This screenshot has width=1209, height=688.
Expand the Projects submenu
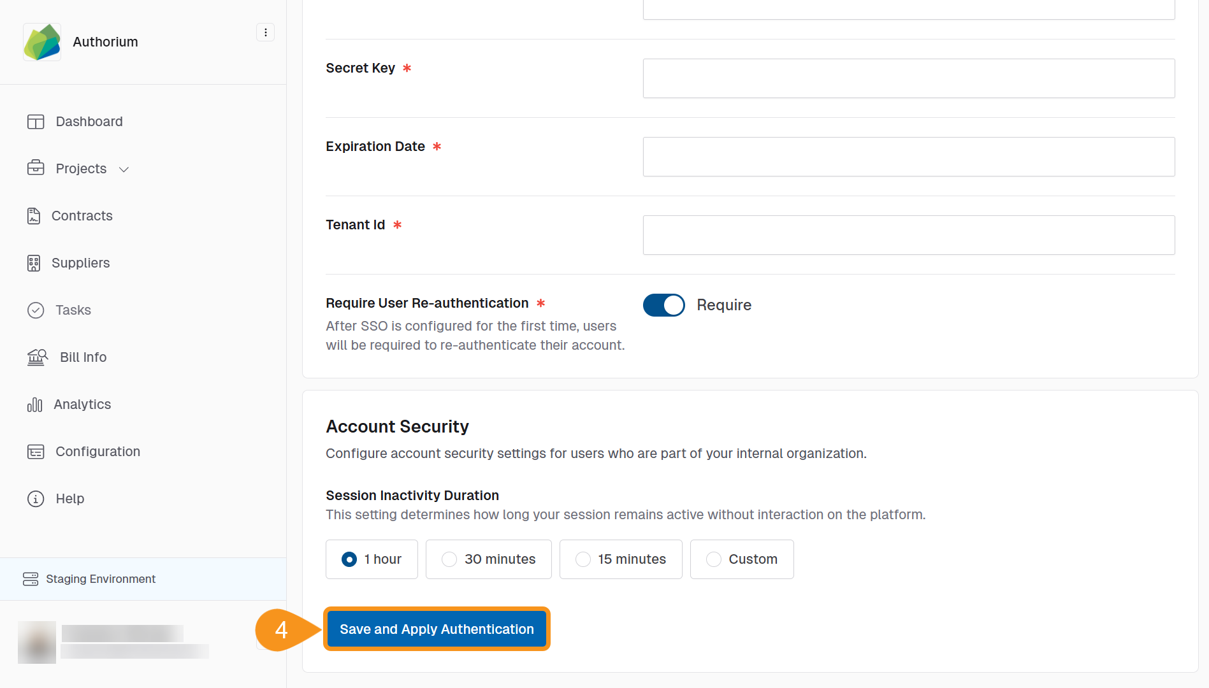click(123, 169)
